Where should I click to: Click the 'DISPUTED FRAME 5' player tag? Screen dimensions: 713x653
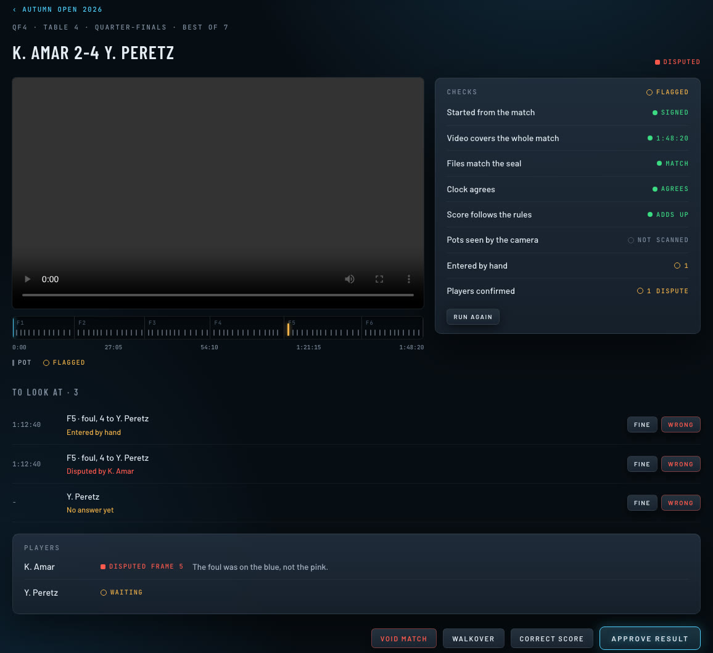pos(142,567)
